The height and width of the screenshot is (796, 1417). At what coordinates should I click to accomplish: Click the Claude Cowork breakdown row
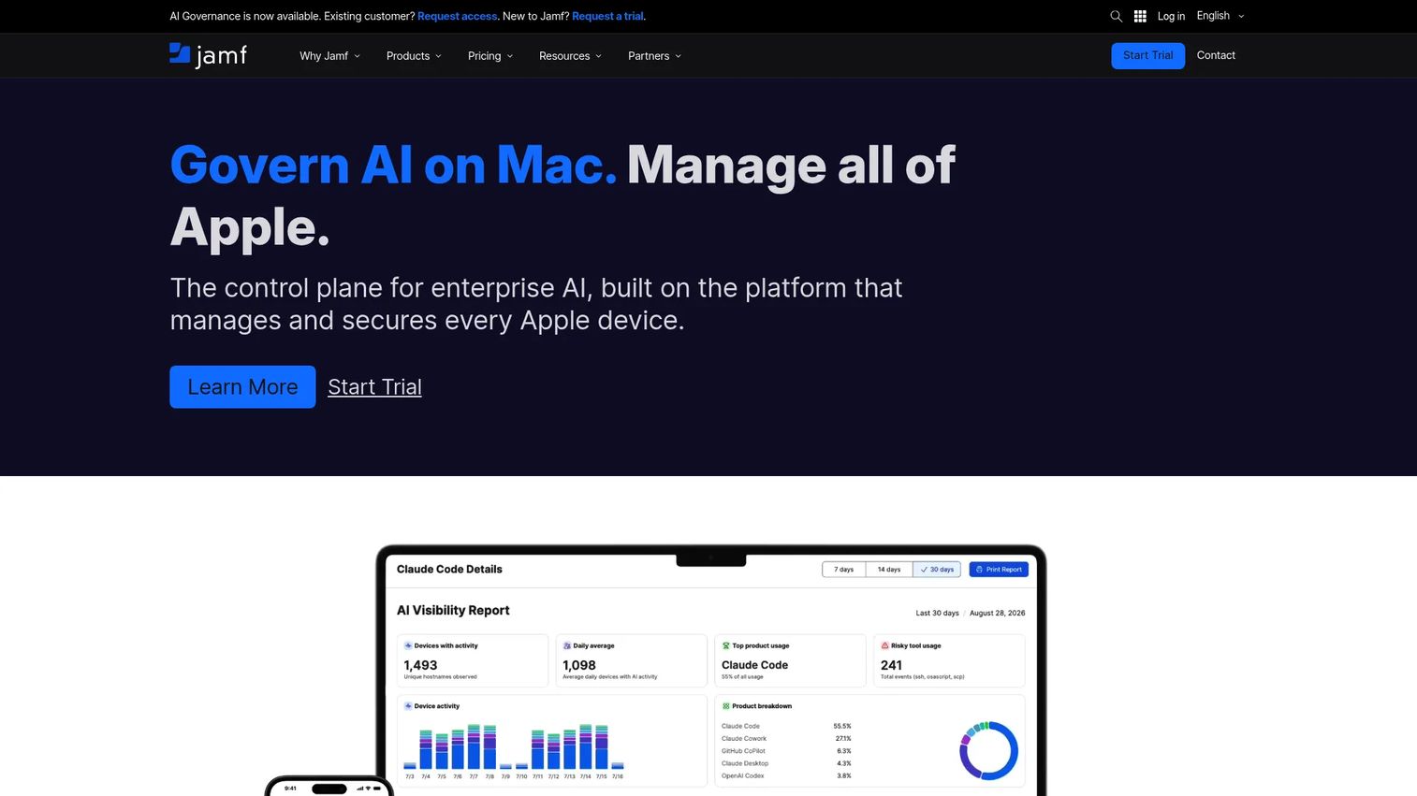coord(786,739)
